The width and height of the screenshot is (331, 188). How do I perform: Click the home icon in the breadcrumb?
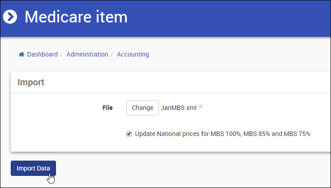[x=21, y=54]
